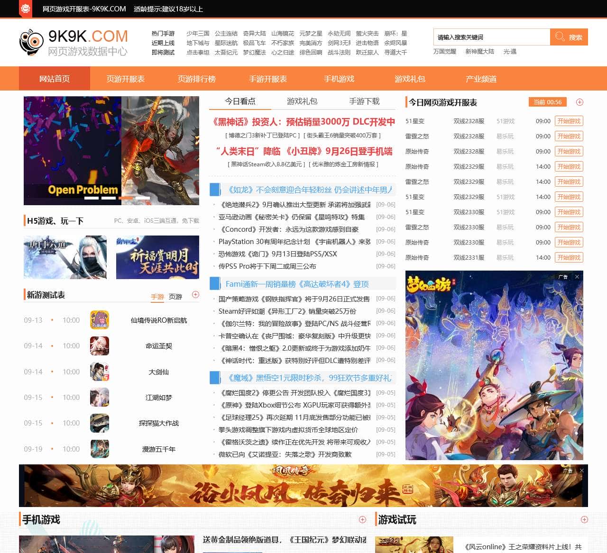Click 江湖如梦 game icon
The height and width of the screenshot is (553, 607).
click(100, 397)
